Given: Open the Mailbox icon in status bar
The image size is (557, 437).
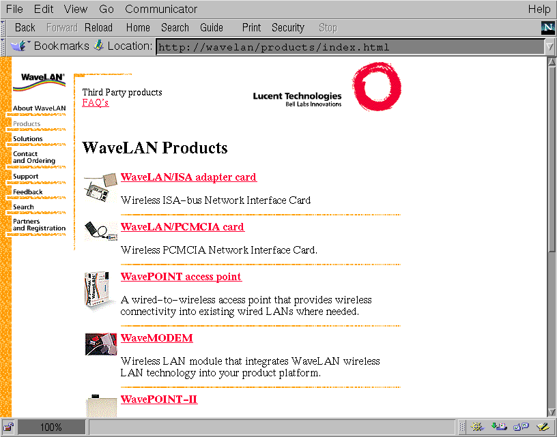Looking at the screenshot, I should tap(499, 427).
